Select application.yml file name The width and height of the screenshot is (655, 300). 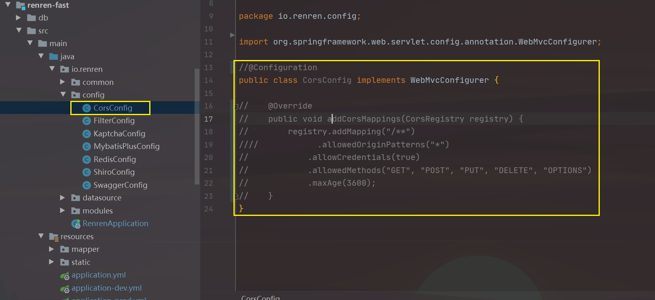(x=99, y=275)
